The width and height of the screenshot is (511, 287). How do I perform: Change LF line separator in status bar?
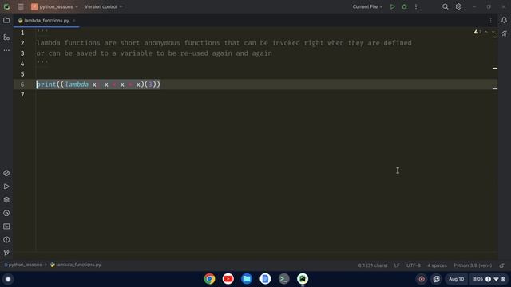(397, 265)
